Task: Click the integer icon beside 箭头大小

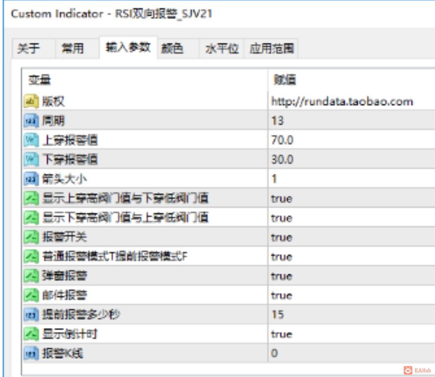Action: point(31,179)
